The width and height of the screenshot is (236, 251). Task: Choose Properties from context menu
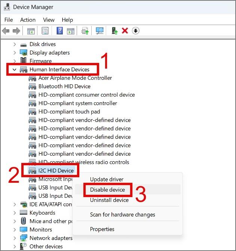[x=102, y=229]
